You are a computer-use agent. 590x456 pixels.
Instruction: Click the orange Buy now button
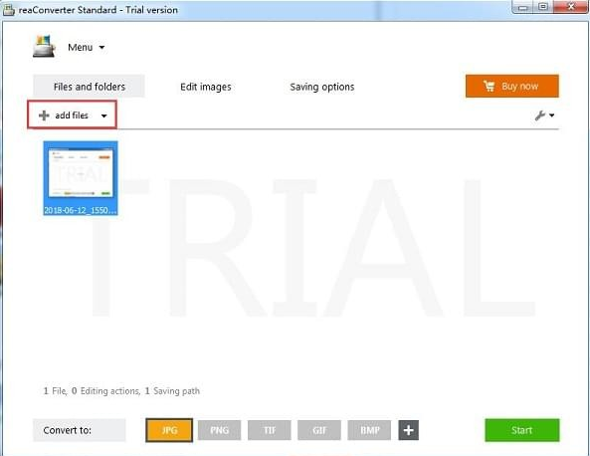point(512,87)
